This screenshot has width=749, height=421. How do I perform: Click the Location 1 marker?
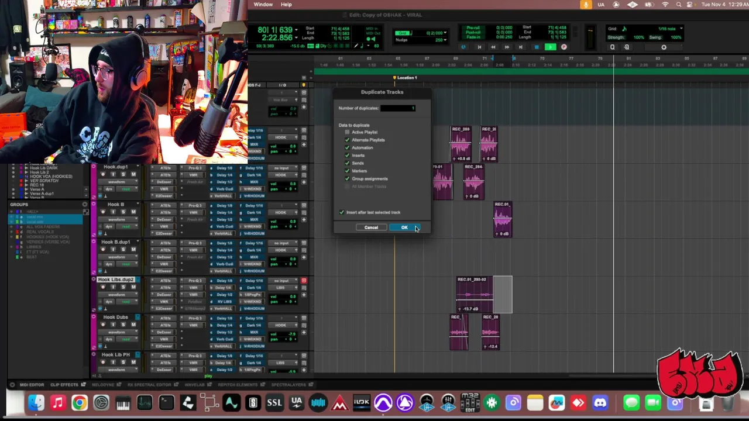click(x=406, y=77)
